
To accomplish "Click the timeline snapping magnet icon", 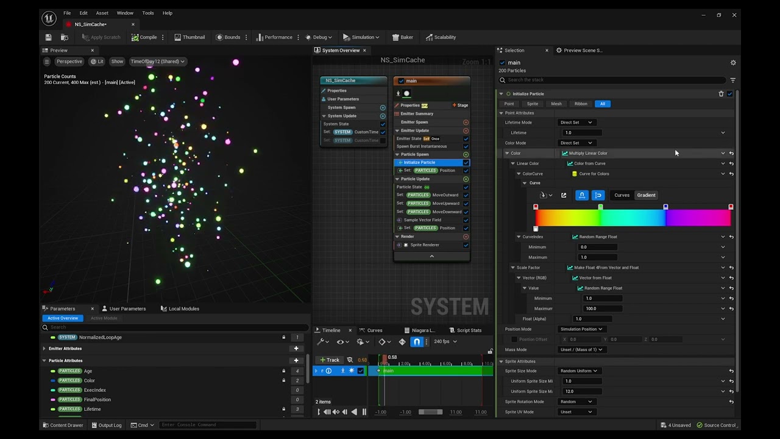I will [x=417, y=341].
